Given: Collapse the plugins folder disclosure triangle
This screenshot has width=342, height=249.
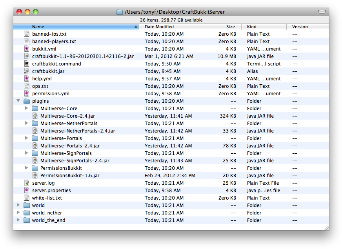Looking at the screenshot, I should point(18,101).
